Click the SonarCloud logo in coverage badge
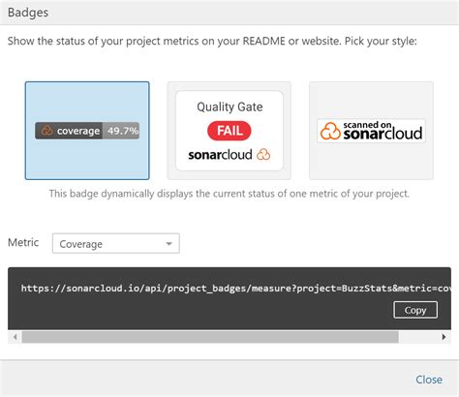This screenshot has height=397, width=459. (x=46, y=131)
